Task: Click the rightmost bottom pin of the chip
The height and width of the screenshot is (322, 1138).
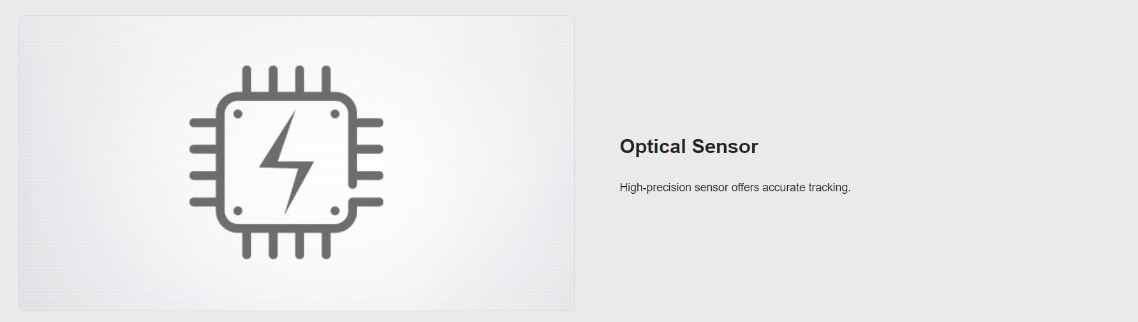Action: tap(326, 246)
